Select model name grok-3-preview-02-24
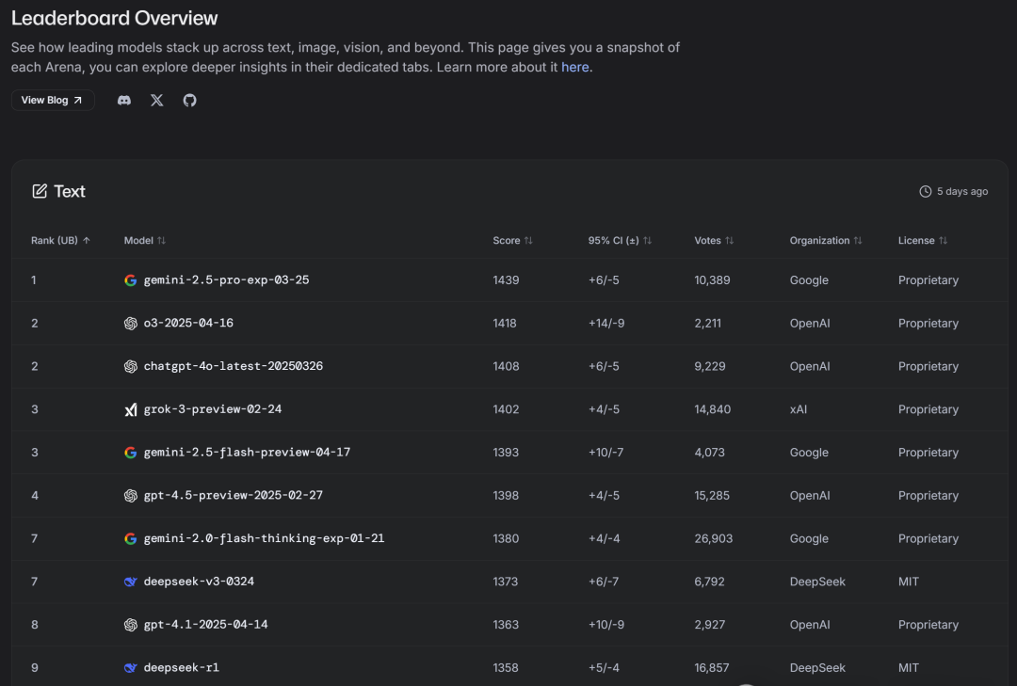Image resolution: width=1017 pixels, height=686 pixels. point(213,409)
